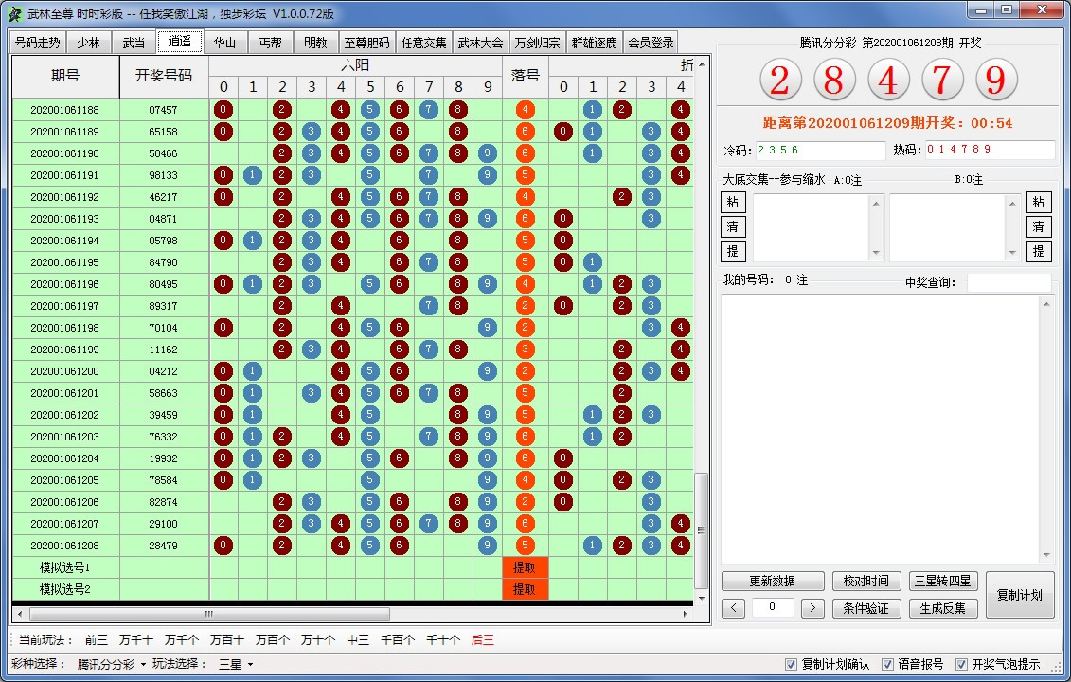Click the 粘 paste icon beside area A
The height and width of the screenshot is (682, 1071).
[732, 202]
